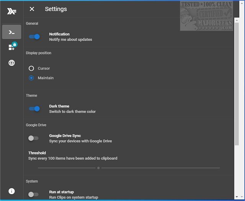Select the Maintain display position option
The width and height of the screenshot is (245, 201).
(x=31, y=78)
